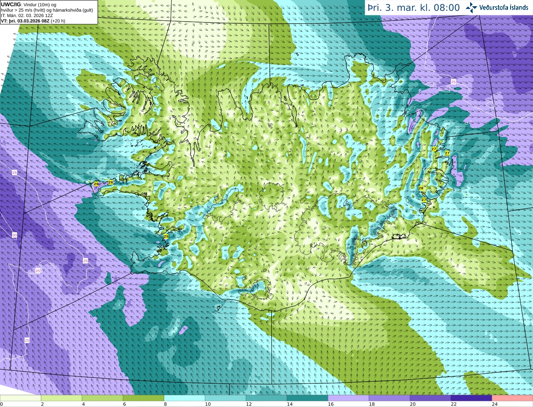
Task: Pick the 2–4 m/s light yellow-green swatch
Action: click(x=62, y=398)
